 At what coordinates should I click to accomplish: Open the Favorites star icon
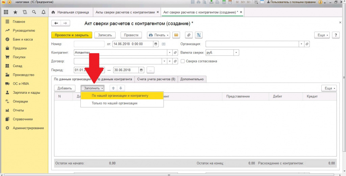point(15,12)
